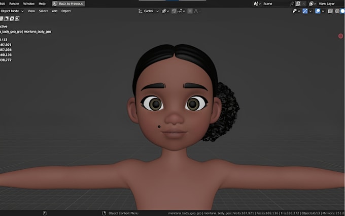The height and width of the screenshot is (216, 345).
Task: Open the Global transform orientation dropdown
Action: tap(149, 11)
